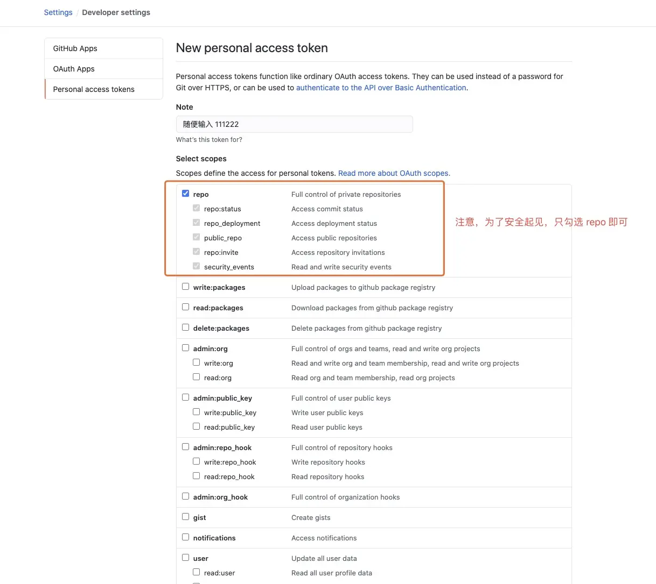Tick the admin:public_key checkbox
Screen dimensions: 656x584
pyautogui.click(x=185, y=397)
